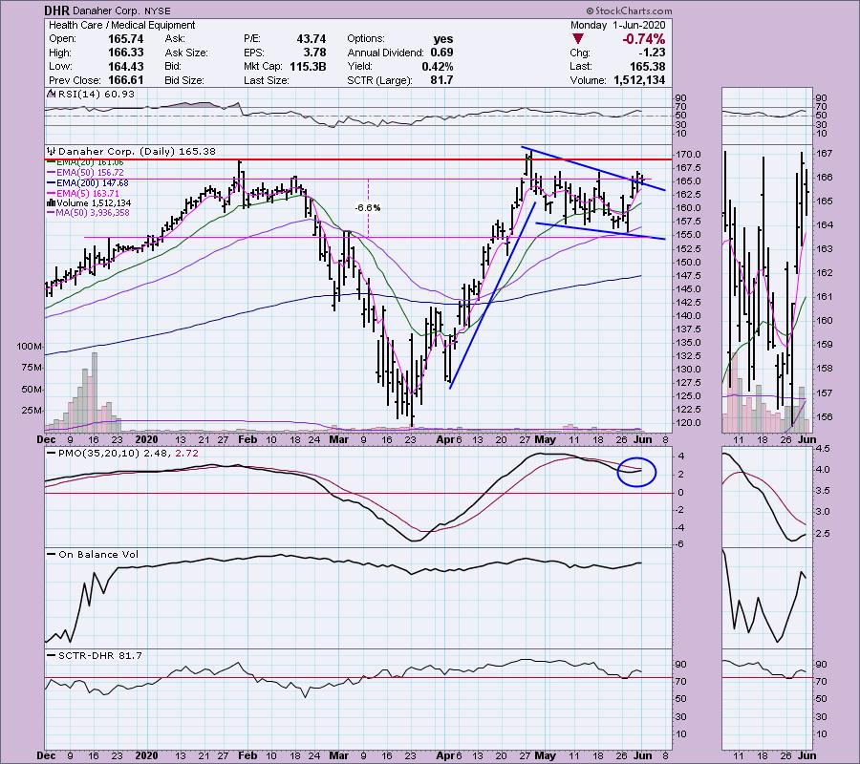Click the -6.6% measurement annotation
Viewport: 860px width, 764px height.
coord(368,208)
